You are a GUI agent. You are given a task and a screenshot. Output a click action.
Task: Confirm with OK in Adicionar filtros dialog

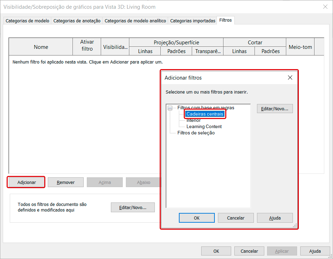(x=197, y=218)
